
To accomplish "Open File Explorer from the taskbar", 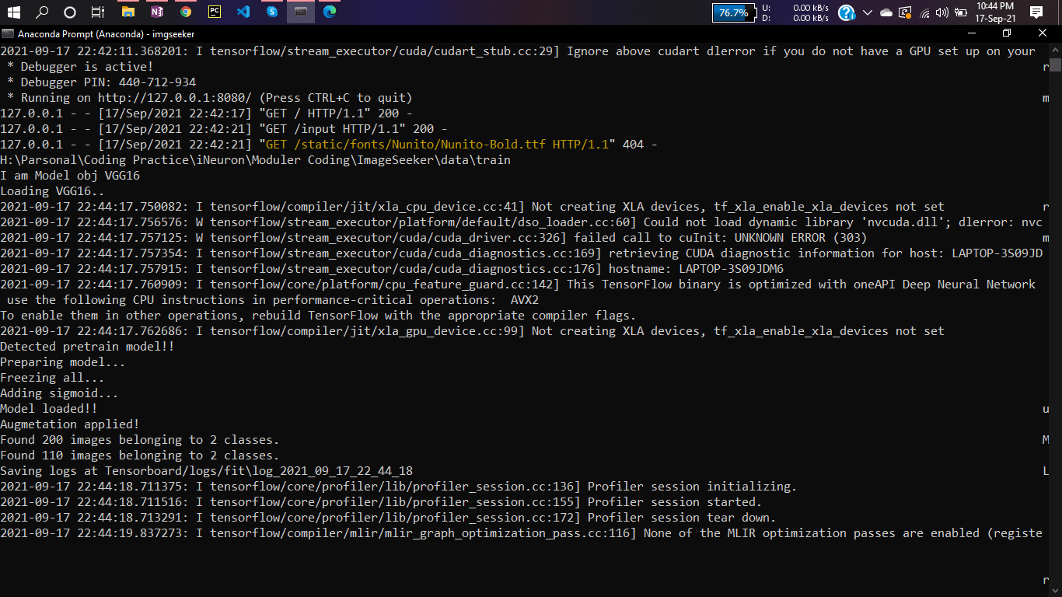I will pos(128,12).
